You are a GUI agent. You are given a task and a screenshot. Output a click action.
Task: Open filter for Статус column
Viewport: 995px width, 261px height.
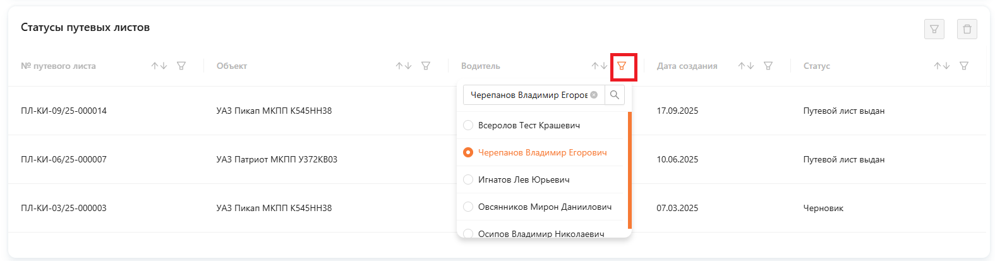964,66
